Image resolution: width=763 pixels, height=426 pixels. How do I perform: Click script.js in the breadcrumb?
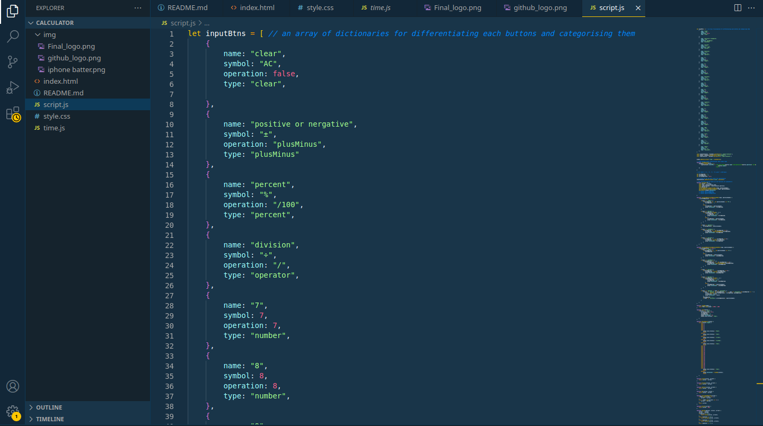183,23
